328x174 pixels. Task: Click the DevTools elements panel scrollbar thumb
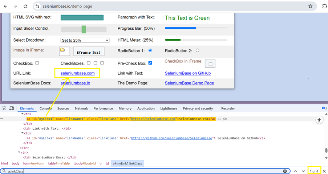(x=326, y=150)
